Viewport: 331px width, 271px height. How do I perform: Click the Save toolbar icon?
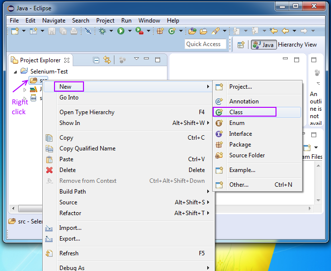point(52,31)
